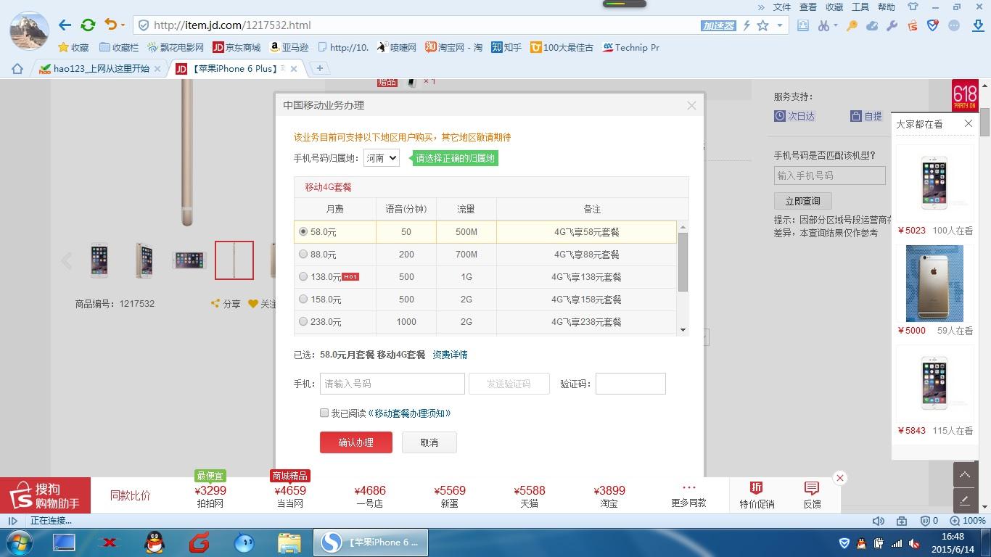Open the 手机号码归属地 province dropdown
Image resolution: width=991 pixels, height=557 pixels.
[382, 157]
